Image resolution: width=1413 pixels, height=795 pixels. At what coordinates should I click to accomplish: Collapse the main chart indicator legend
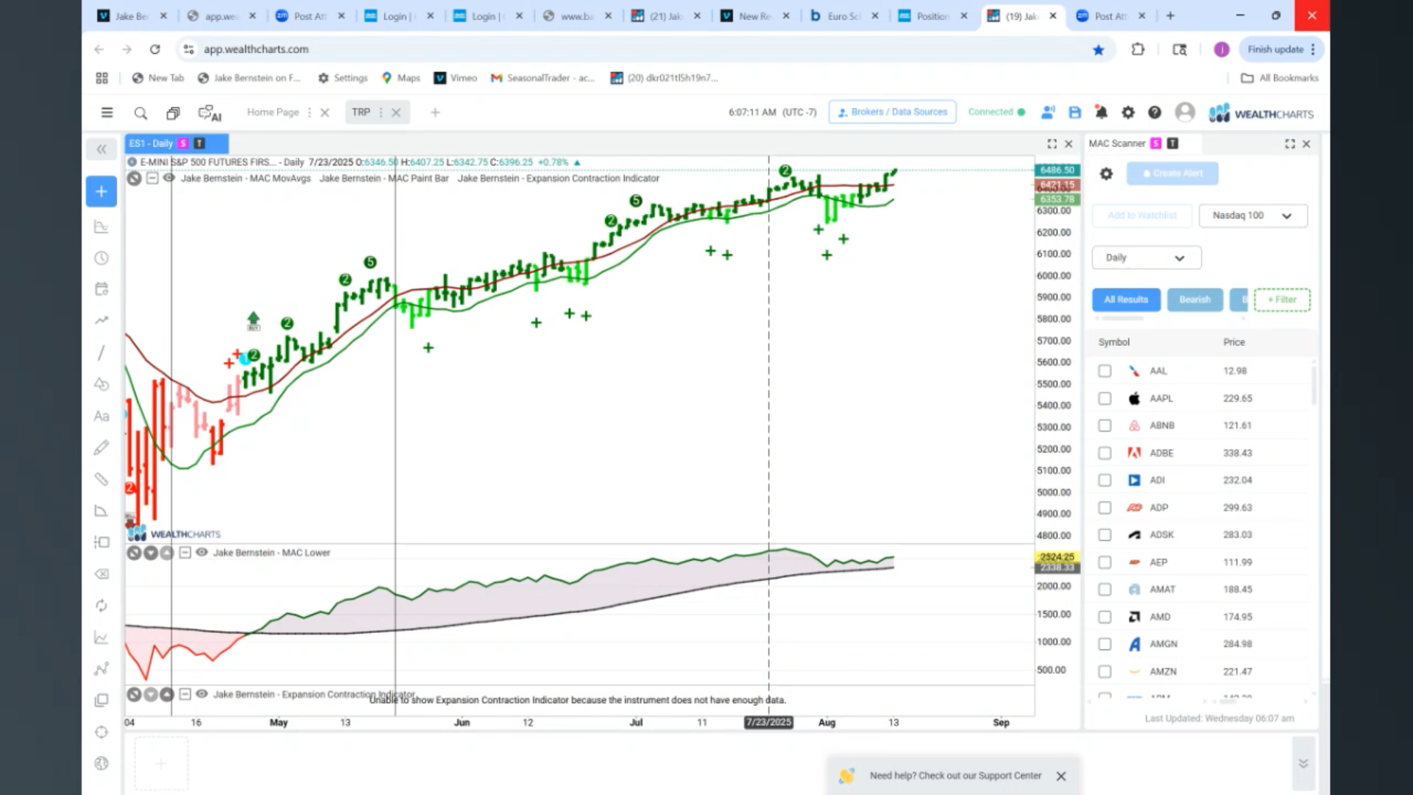(152, 177)
